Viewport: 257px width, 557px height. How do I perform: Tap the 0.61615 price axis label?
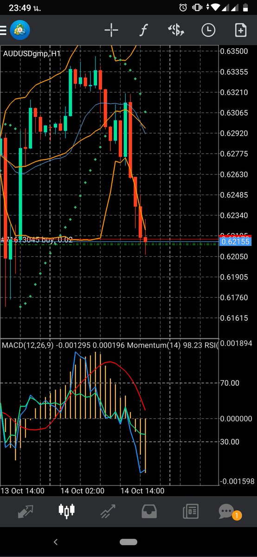click(234, 318)
